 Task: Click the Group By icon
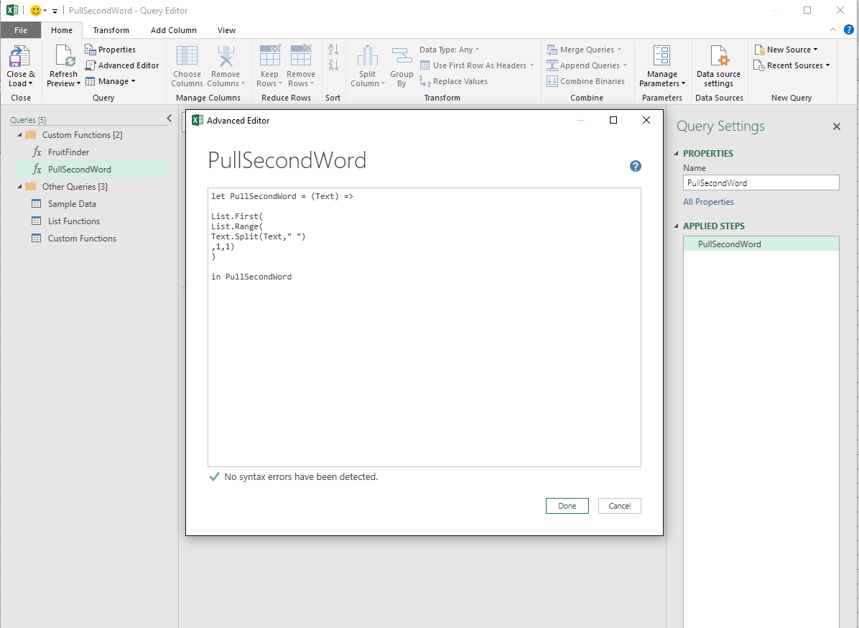pyautogui.click(x=401, y=57)
